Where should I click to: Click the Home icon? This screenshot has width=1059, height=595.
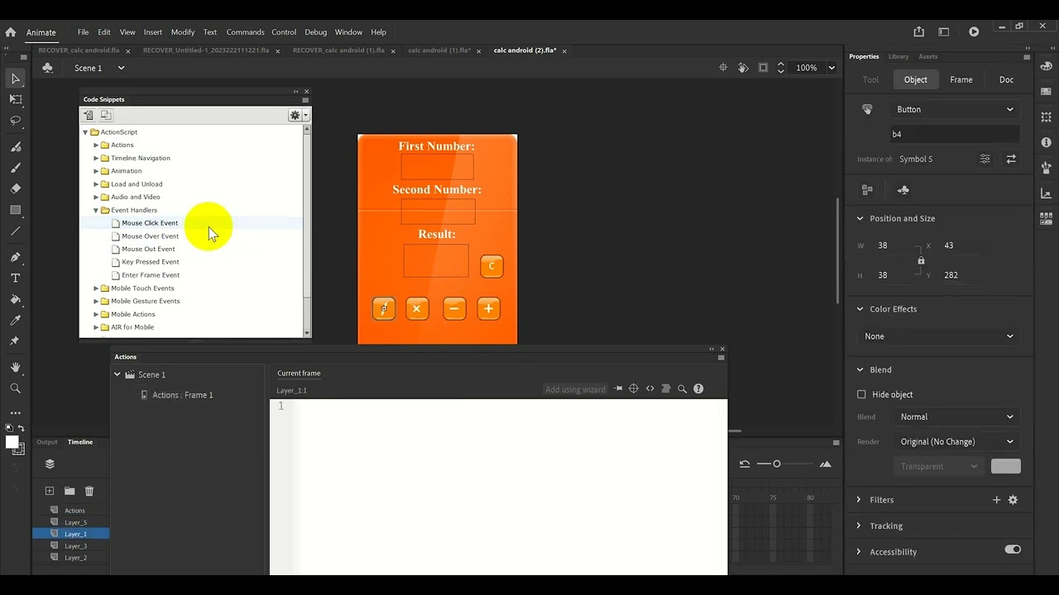tap(11, 32)
